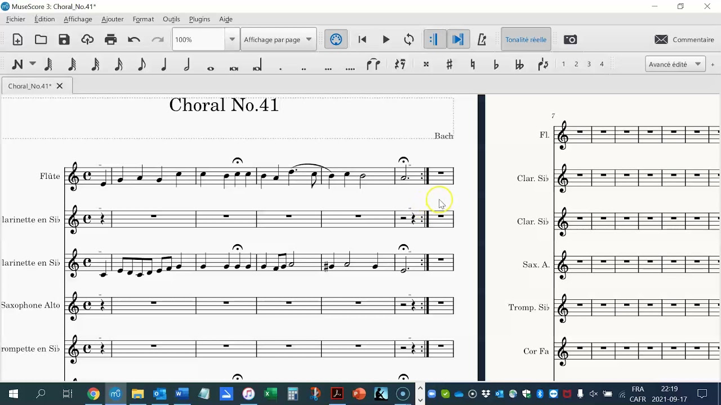The width and height of the screenshot is (721, 405).
Task: Open the Affichage menu
Action: point(78,19)
